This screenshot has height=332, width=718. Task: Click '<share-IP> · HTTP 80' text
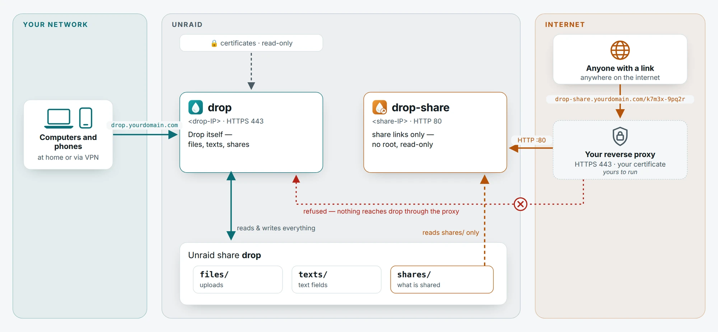click(407, 121)
